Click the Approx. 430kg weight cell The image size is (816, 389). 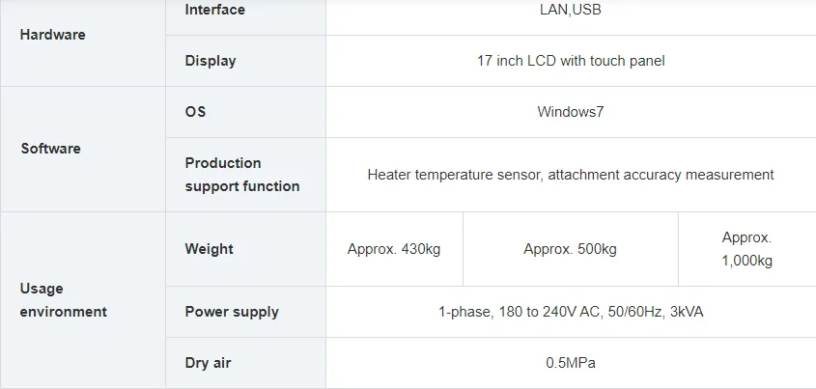tap(394, 249)
